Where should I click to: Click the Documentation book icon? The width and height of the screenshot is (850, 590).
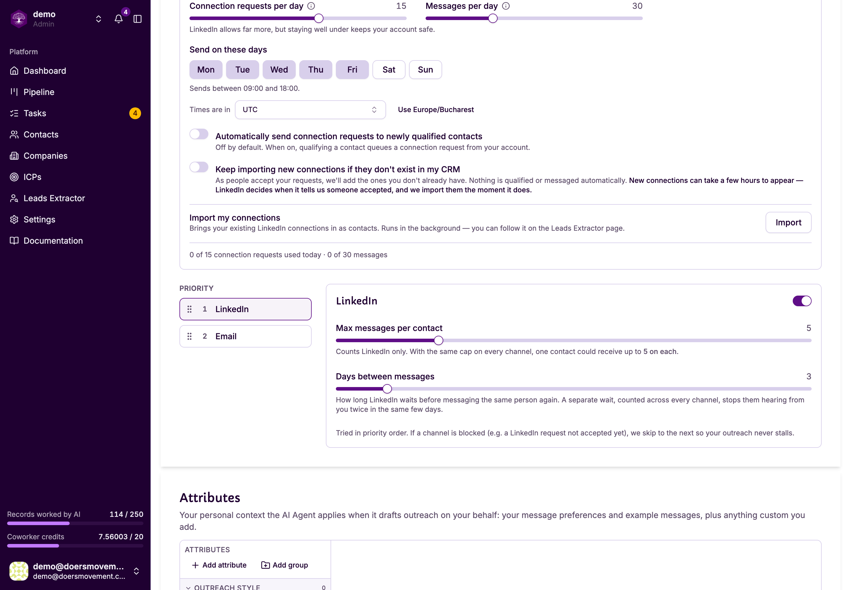(x=14, y=241)
